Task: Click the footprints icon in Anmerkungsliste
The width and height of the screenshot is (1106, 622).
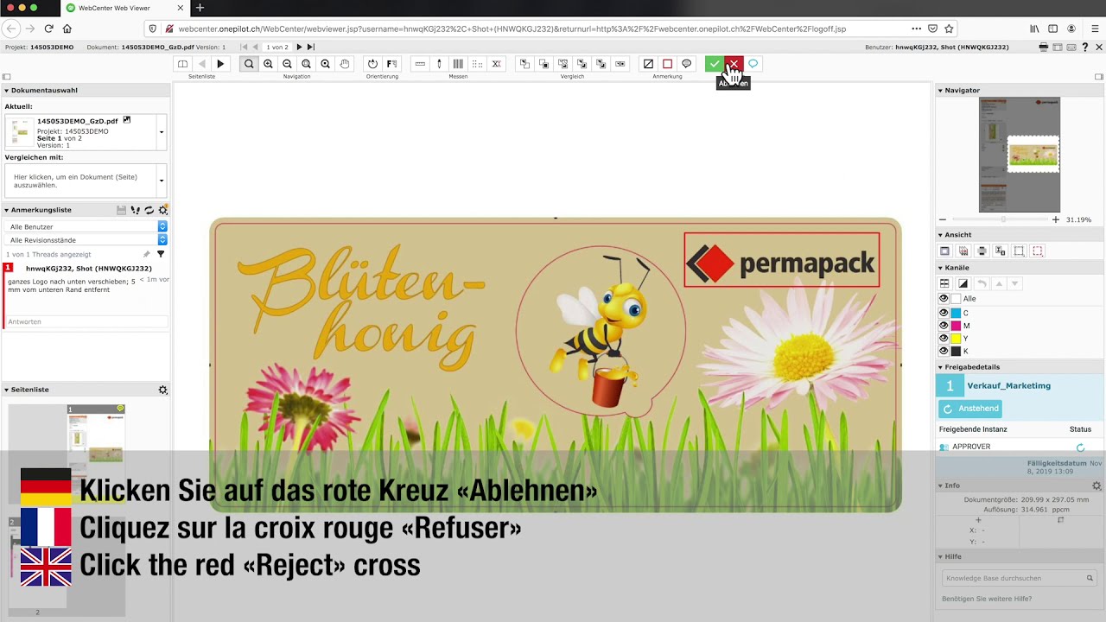Action: pos(136,210)
